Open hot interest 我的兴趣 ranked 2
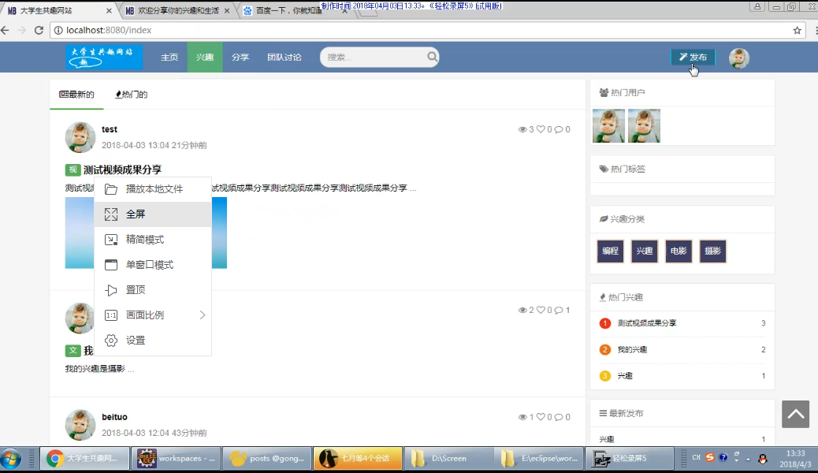818x473 pixels. (x=632, y=349)
